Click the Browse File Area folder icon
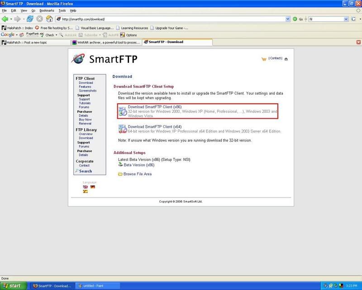Viewport: 362px width, 290px height. 120,174
